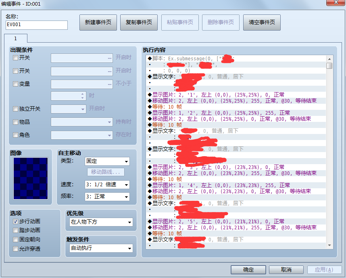Select event page tab 1
This screenshot has height=278, width=346.
point(15,38)
